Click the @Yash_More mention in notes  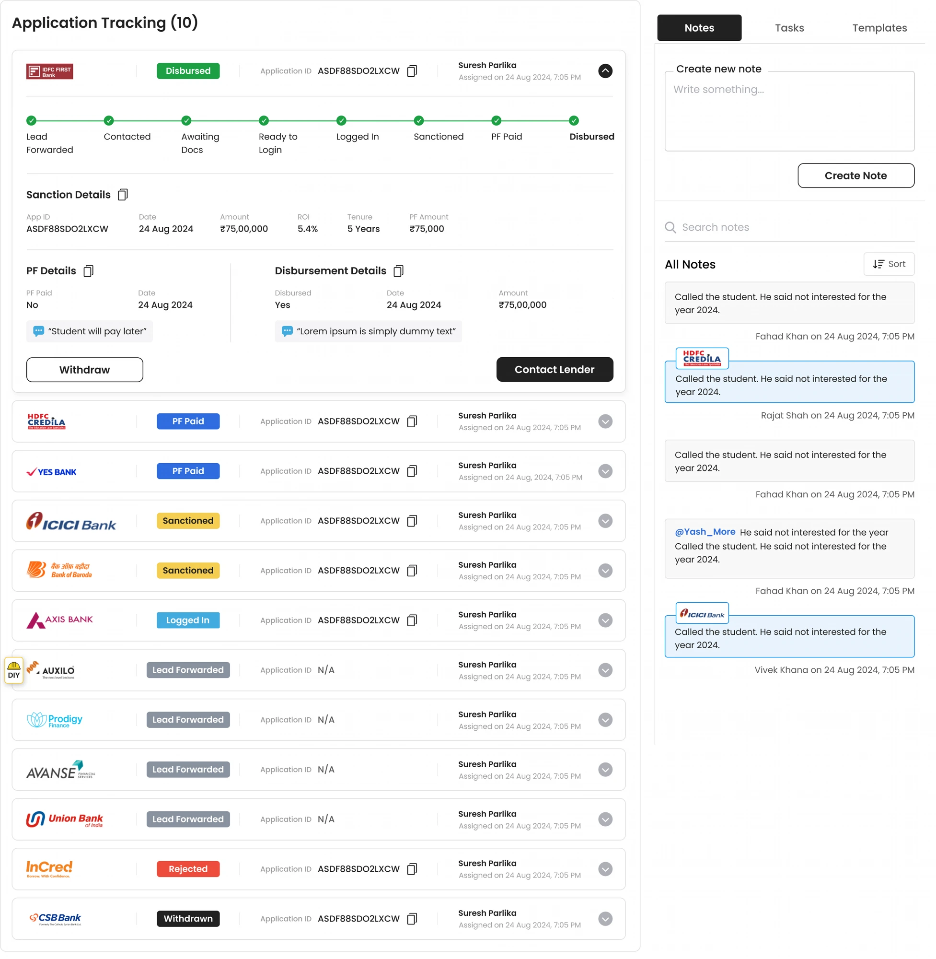point(705,532)
